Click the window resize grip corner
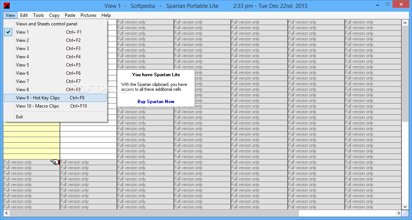This screenshot has height=220, width=412. click(x=405, y=213)
